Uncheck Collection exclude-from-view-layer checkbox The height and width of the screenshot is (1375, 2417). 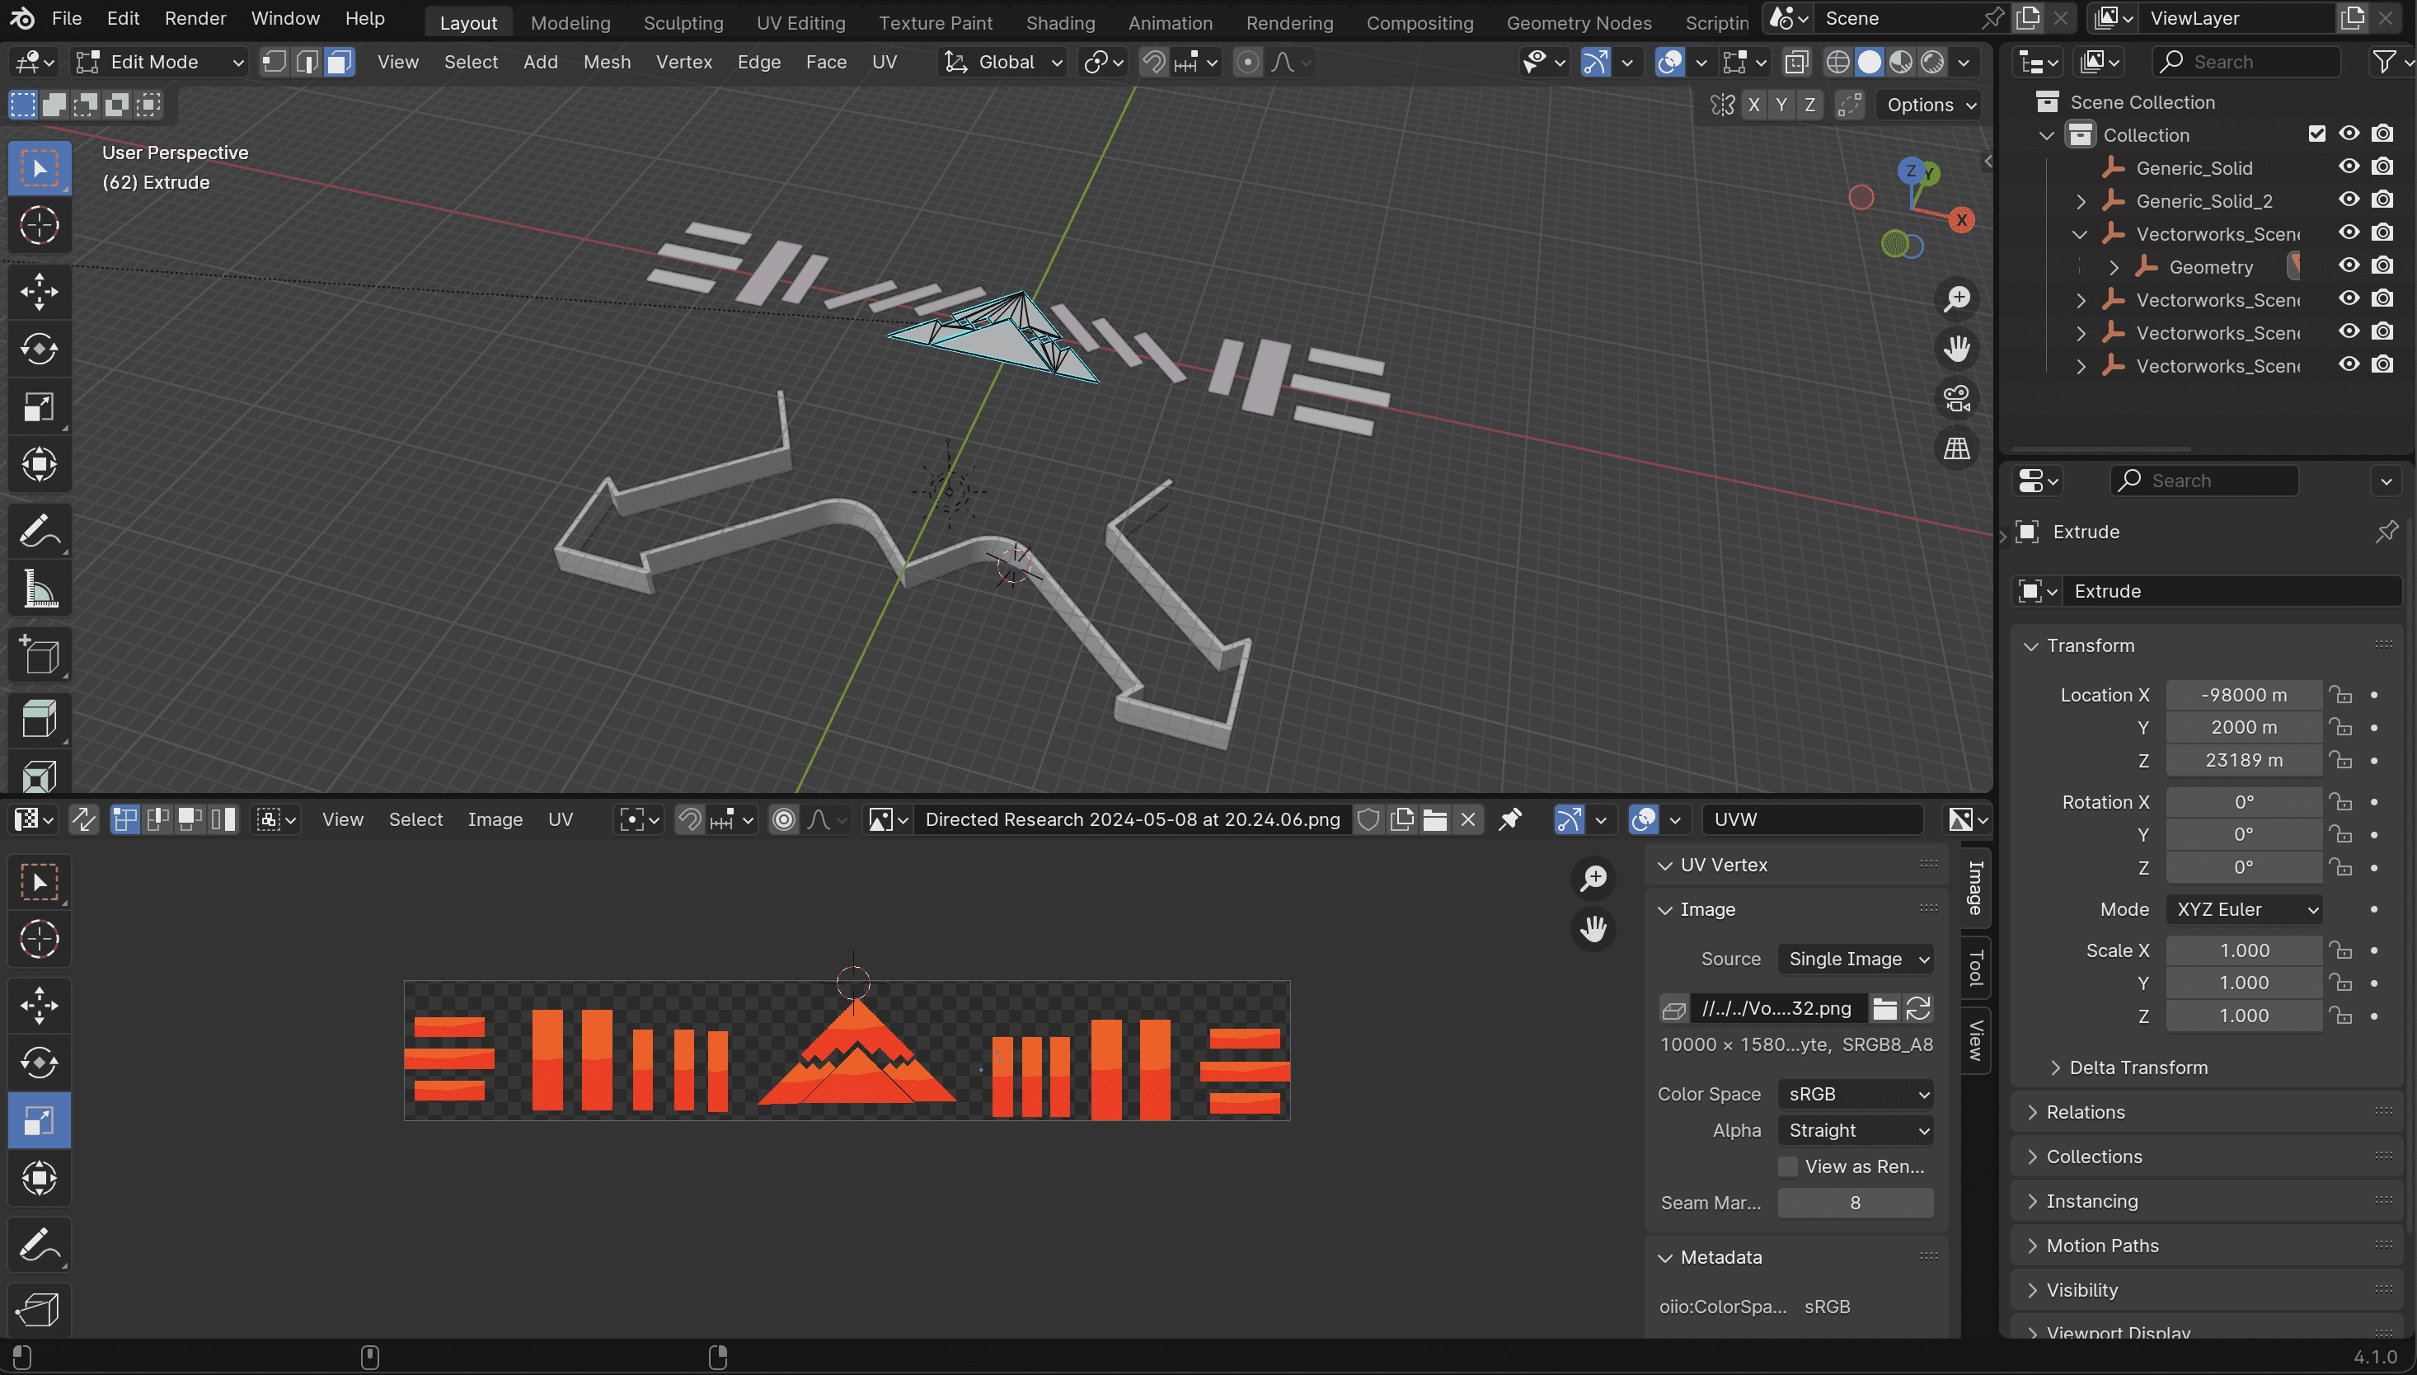click(x=2316, y=134)
